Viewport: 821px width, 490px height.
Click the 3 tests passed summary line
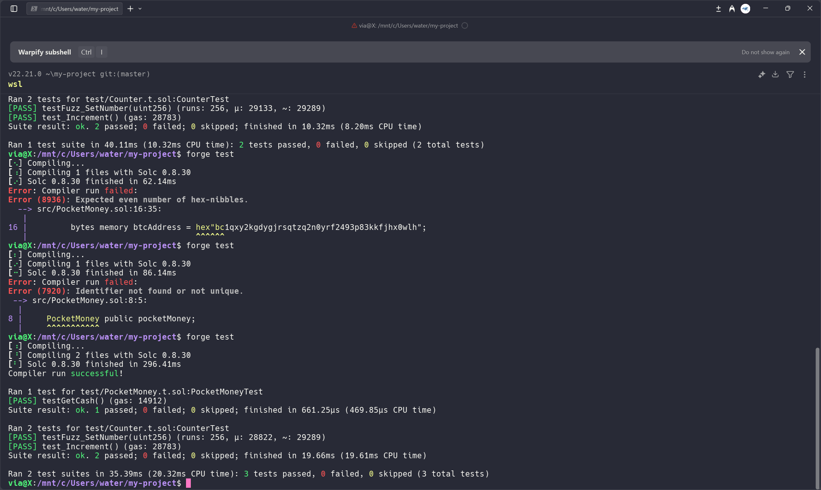pos(248,474)
